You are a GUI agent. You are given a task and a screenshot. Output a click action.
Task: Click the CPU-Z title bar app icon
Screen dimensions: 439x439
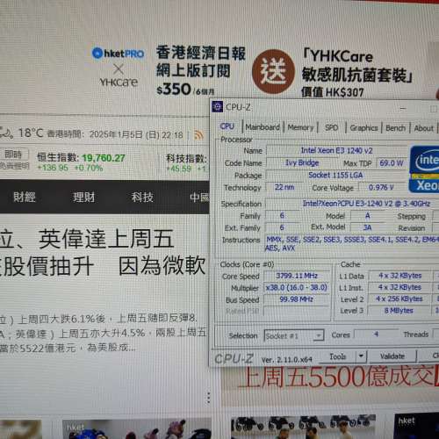(217, 107)
